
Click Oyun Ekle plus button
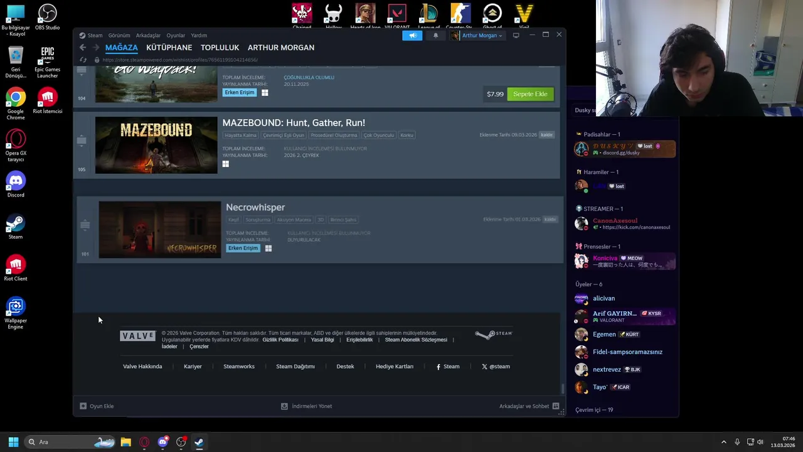(97, 406)
